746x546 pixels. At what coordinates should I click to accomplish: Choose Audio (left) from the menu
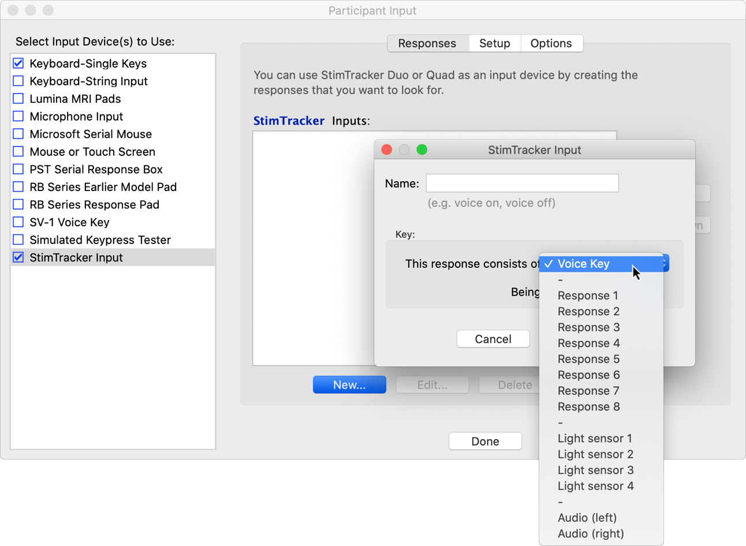[x=587, y=518]
